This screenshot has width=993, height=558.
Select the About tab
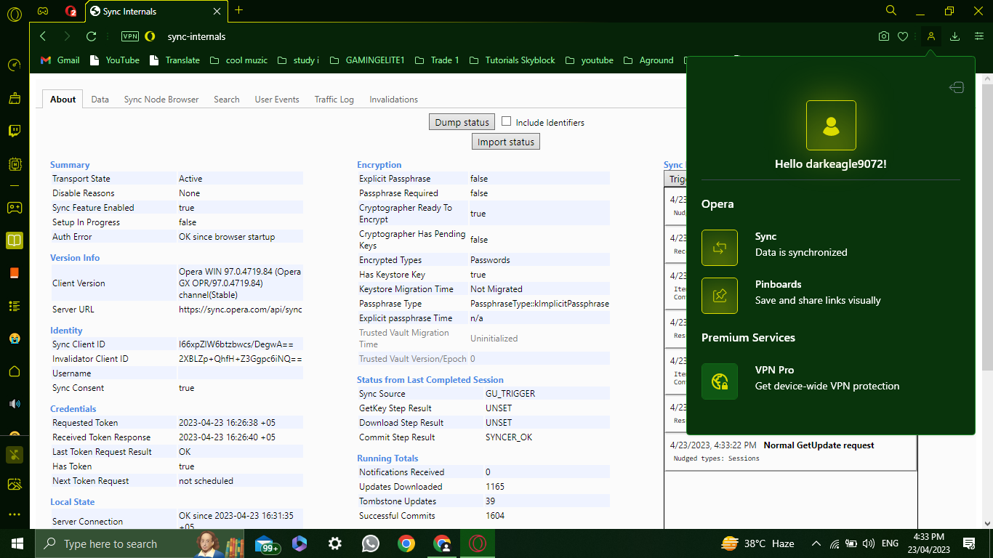coord(63,100)
